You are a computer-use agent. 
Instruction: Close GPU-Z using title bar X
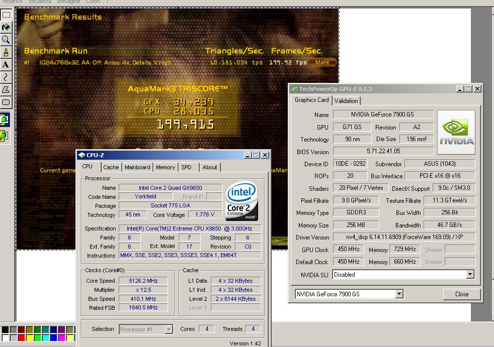pyautogui.click(x=477, y=89)
